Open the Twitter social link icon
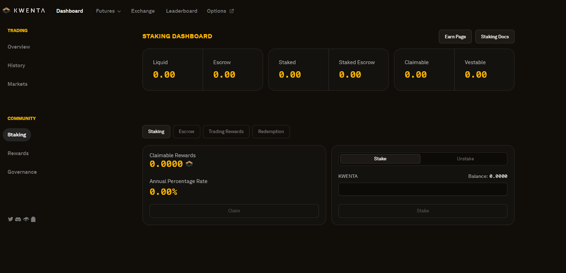This screenshot has width=566, height=273. tap(11, 219)
